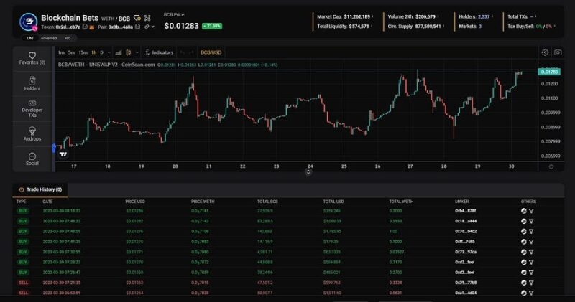Expand the timeframe interval dropdown
The width and height of the screenshot is (575, 302).
(109, 52)
